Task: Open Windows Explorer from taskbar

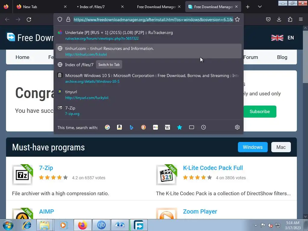Action: tap(45, 225)
